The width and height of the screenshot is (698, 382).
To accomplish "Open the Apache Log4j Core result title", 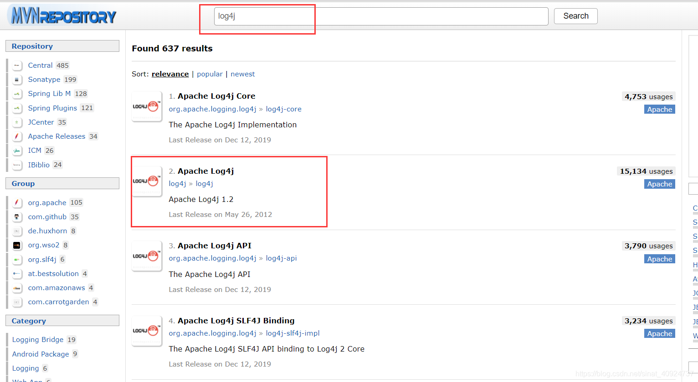I will 216,96.
